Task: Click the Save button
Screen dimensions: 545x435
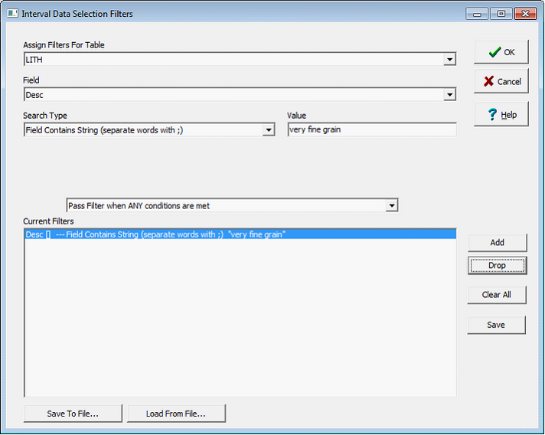Action: 497,325
